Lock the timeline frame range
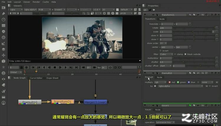The image size is (221, 126). point(22,68)
